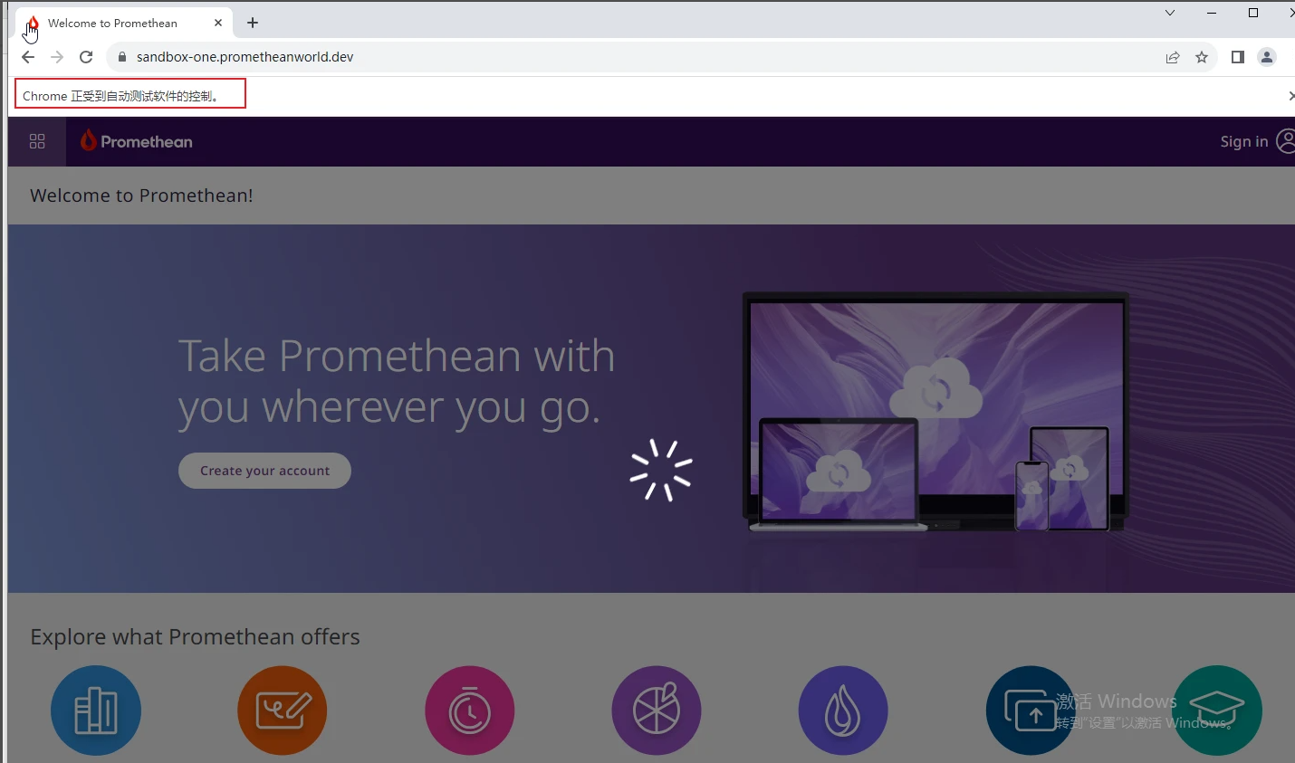Reload the current page
This screenshot has width=1295, height=763.
(x=86, y=57)
